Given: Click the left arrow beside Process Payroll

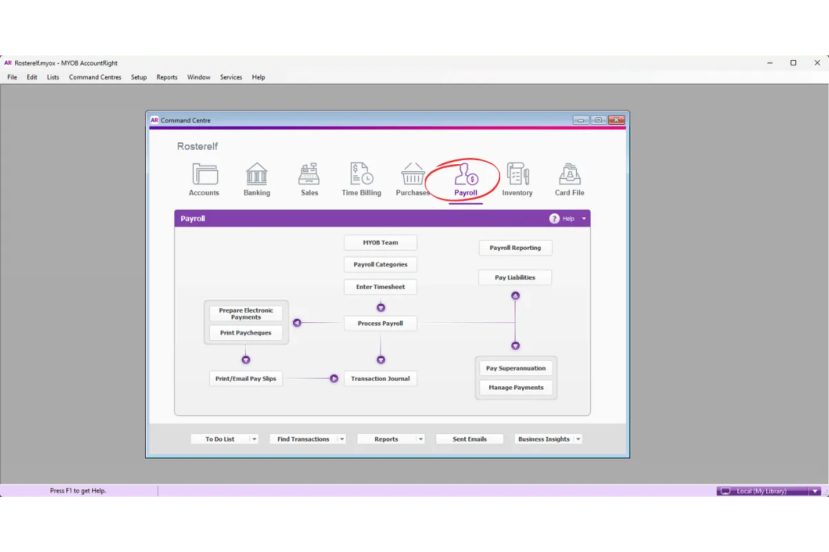Looking at the screenshot, I should click(x=297, y=323).
